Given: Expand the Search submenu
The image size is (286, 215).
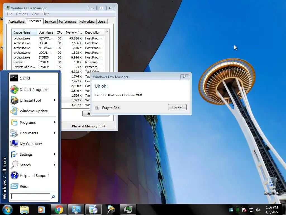Looking at the screenshot, I should [54, 165].
